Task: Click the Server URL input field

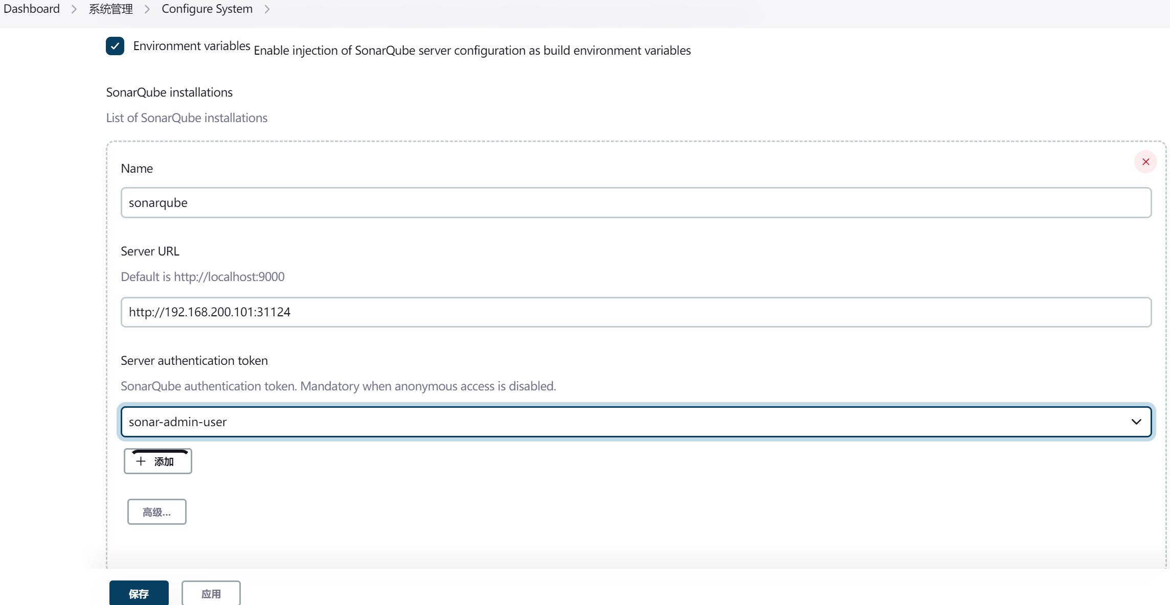Action: click(x=636, y=312)
